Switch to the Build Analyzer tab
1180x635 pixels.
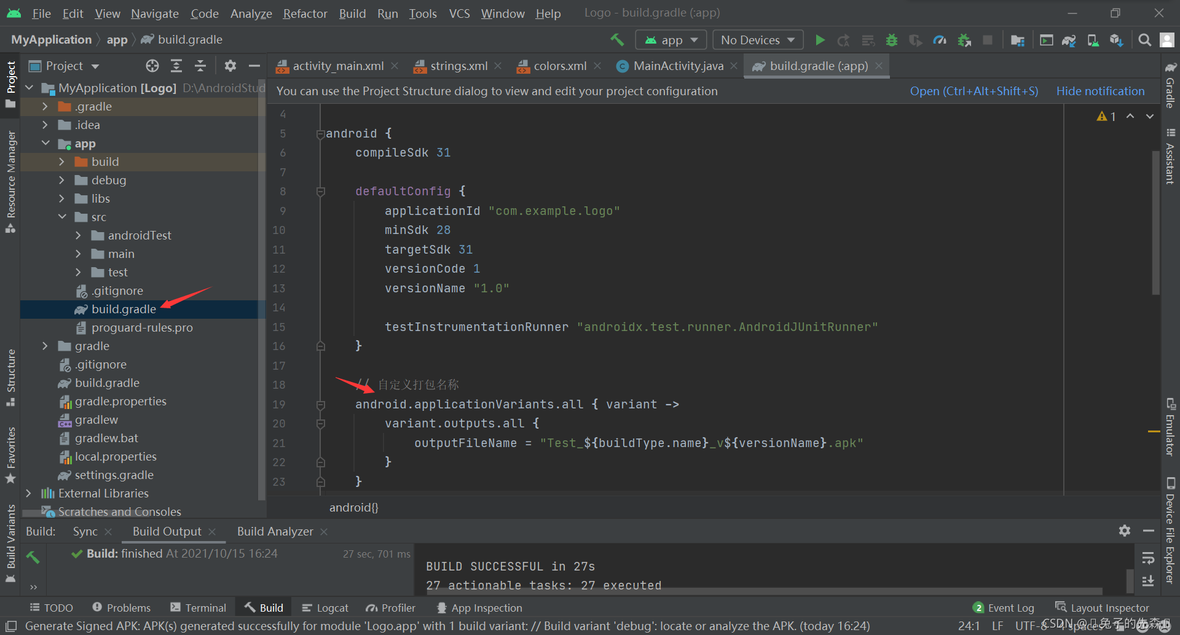[275, 531]
